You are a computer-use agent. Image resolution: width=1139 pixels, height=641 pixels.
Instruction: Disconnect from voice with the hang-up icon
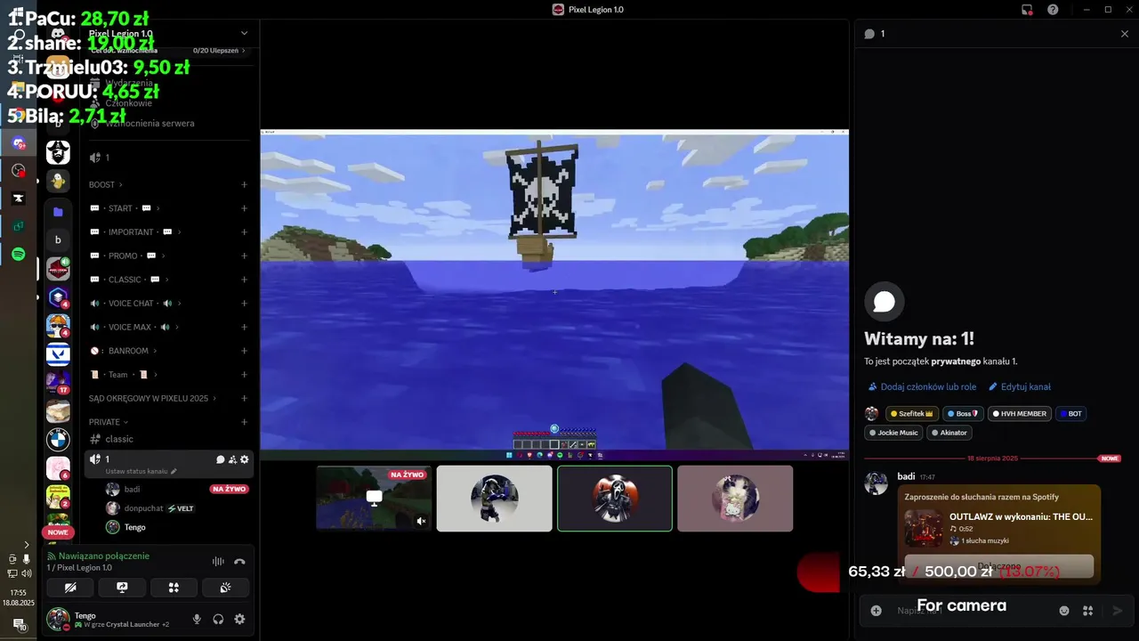coord(239,562)
